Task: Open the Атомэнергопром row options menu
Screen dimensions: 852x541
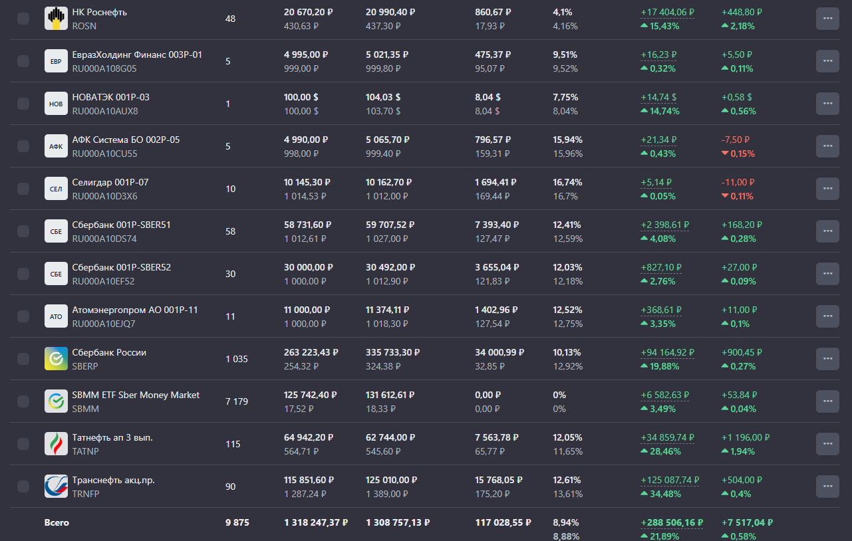Action: [827, 316]
